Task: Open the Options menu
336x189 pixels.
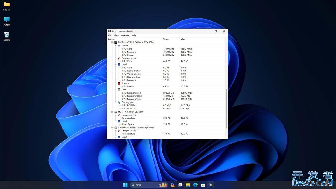Action: [x=125, y=36]
